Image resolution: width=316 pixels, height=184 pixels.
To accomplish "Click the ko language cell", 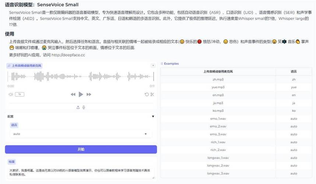I will pos(294,111).
